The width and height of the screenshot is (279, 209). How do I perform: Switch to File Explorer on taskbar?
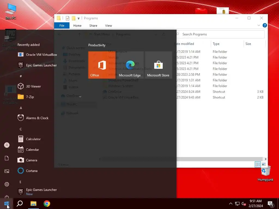tap(33, 204)
